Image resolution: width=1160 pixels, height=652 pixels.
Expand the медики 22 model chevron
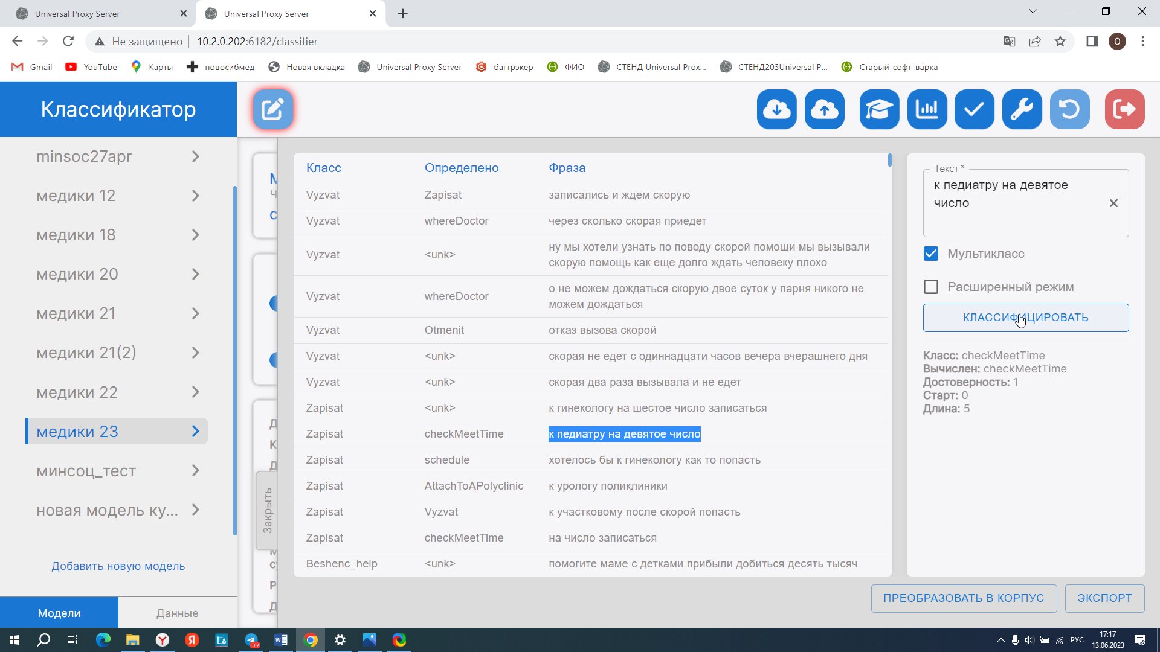(195, 392)
